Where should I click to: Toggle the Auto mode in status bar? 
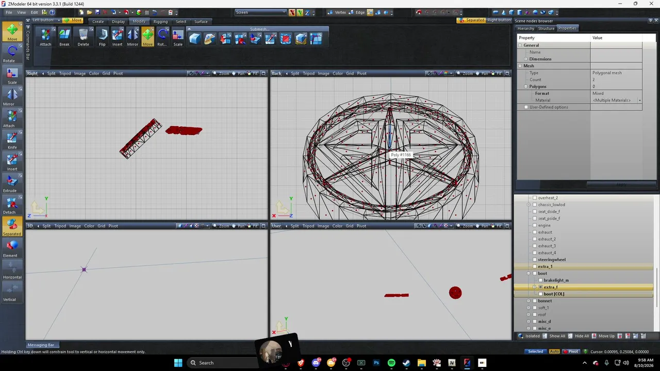[554, 351]
